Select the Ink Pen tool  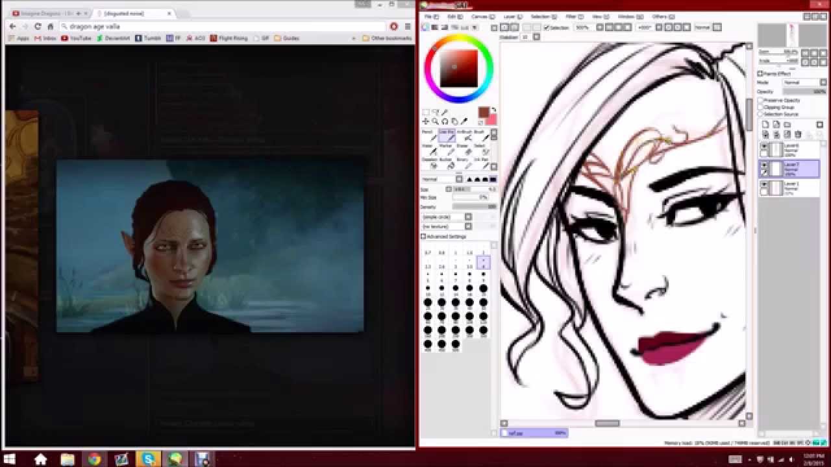click(x=480, y=163)
